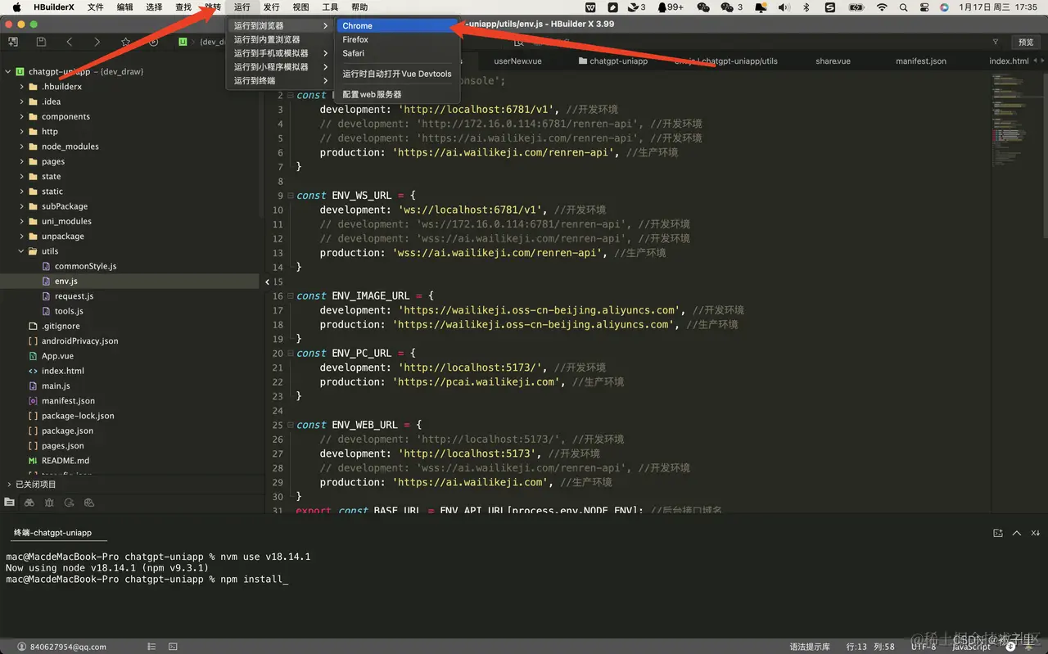Click the 终端-chatgpt-uniapp terminal tab
Screen dimensions: 1048x654
click(52, 533)
